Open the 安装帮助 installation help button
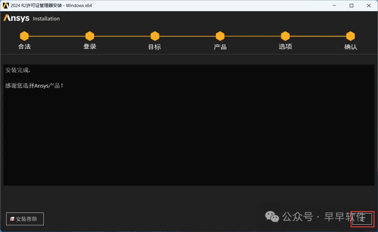 pyautogui.click(x=25, y=219)
